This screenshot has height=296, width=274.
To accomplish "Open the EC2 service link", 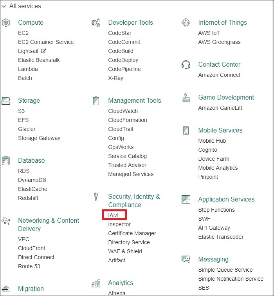I will [23, 33].
